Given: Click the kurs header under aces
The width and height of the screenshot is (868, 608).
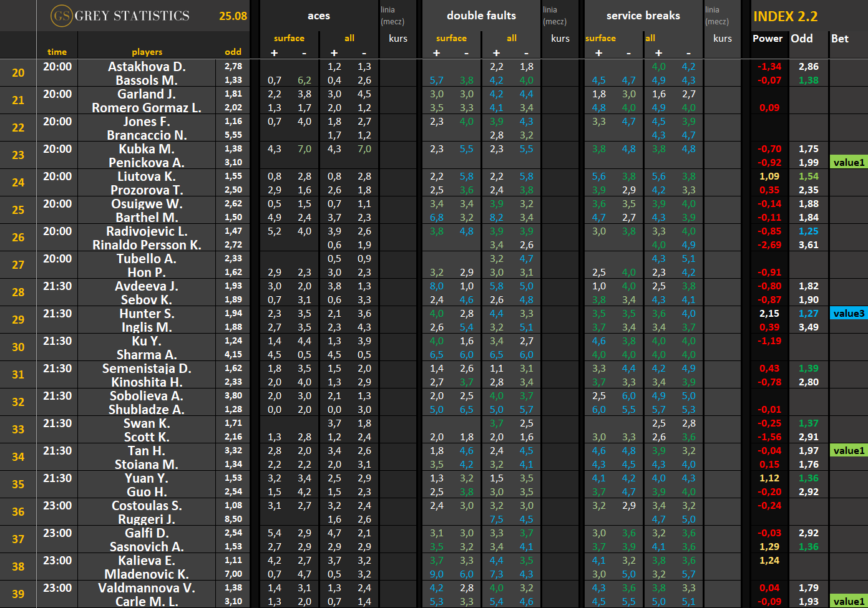Looking at the screenshot, I should tap(398, 39).
